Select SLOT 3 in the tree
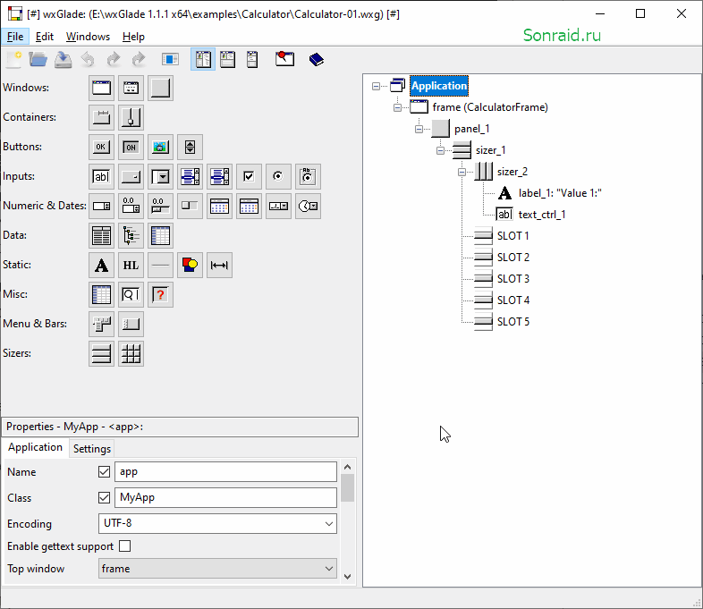 tap(512, 279)
